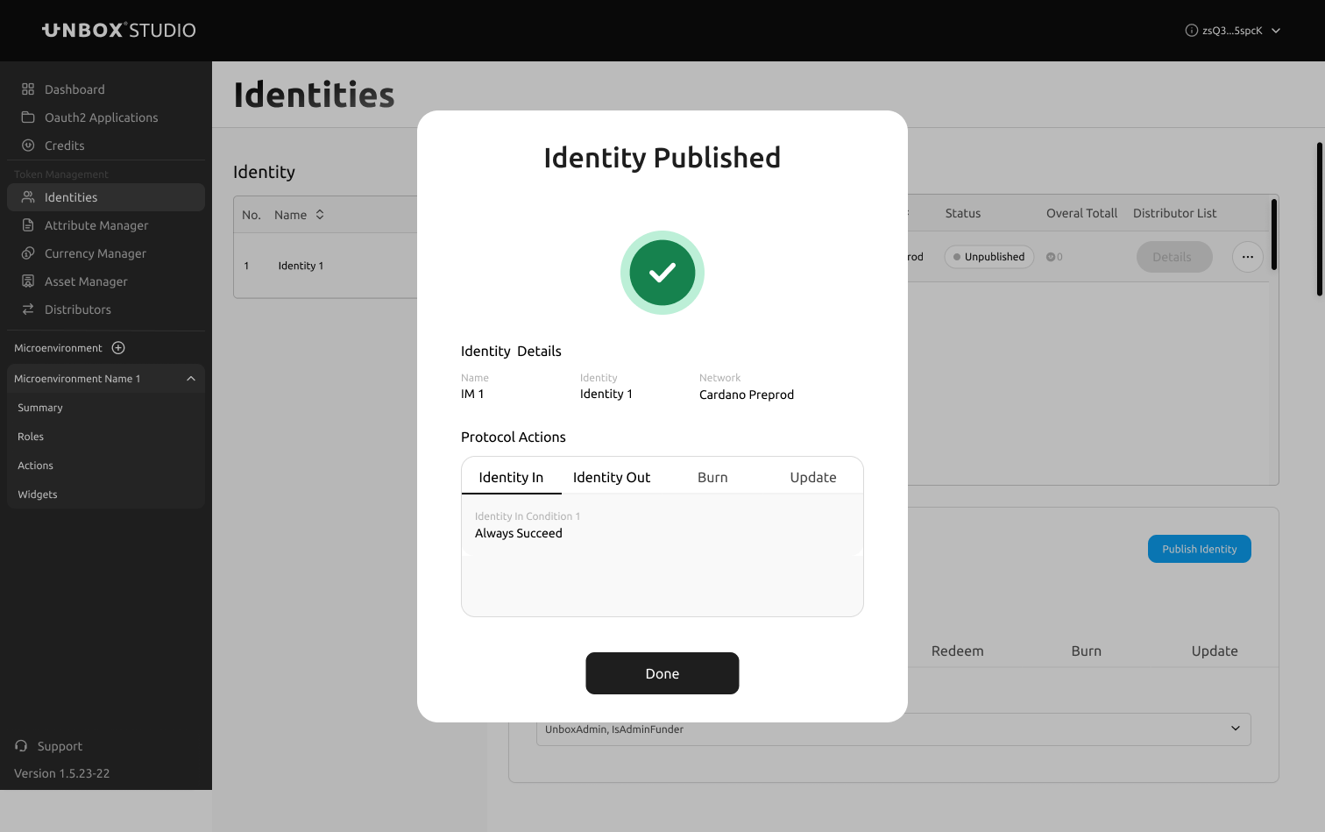The image size is (1325, 832).
Task: Click the Credits icon in sidebar
Action: 28,146
